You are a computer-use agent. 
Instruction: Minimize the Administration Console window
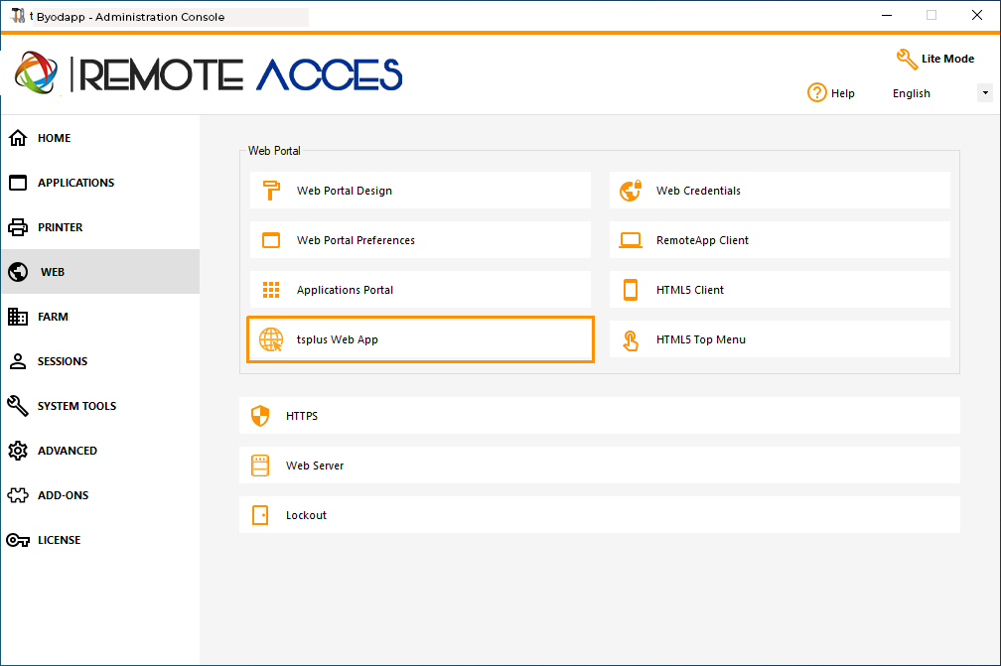[x=887, y=15]
